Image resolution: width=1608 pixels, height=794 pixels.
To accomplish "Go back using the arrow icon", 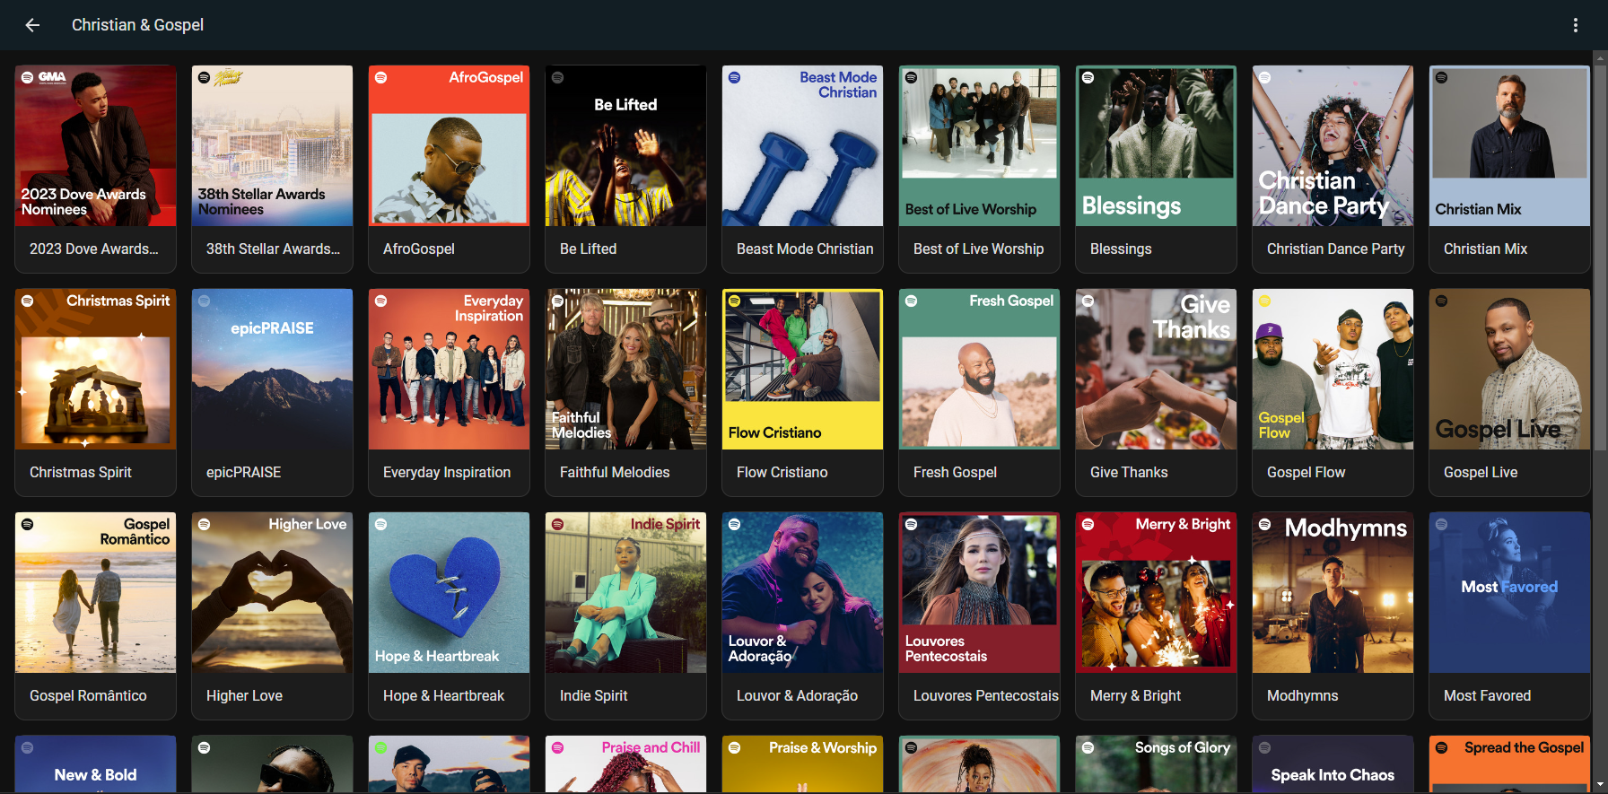I will tap(32, 25).
